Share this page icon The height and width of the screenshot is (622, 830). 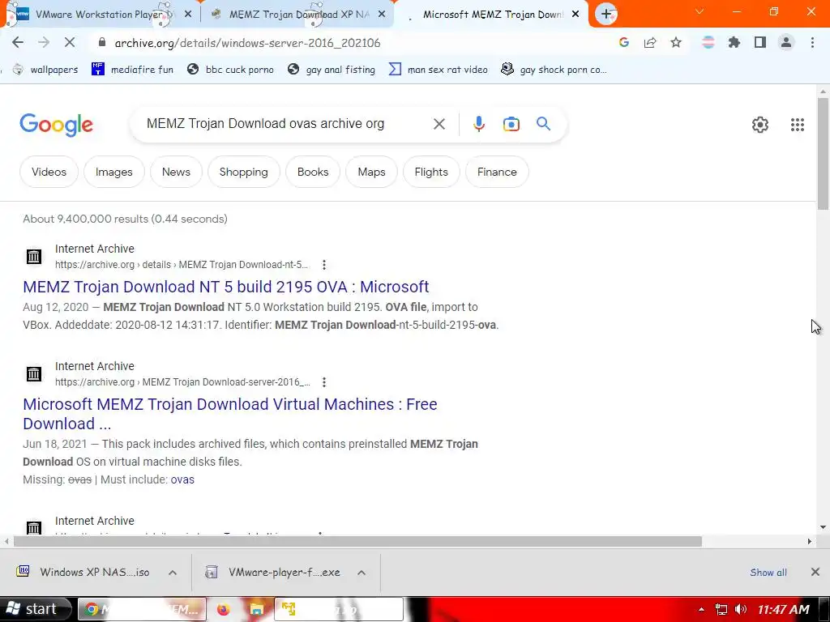tap(650, 42)
